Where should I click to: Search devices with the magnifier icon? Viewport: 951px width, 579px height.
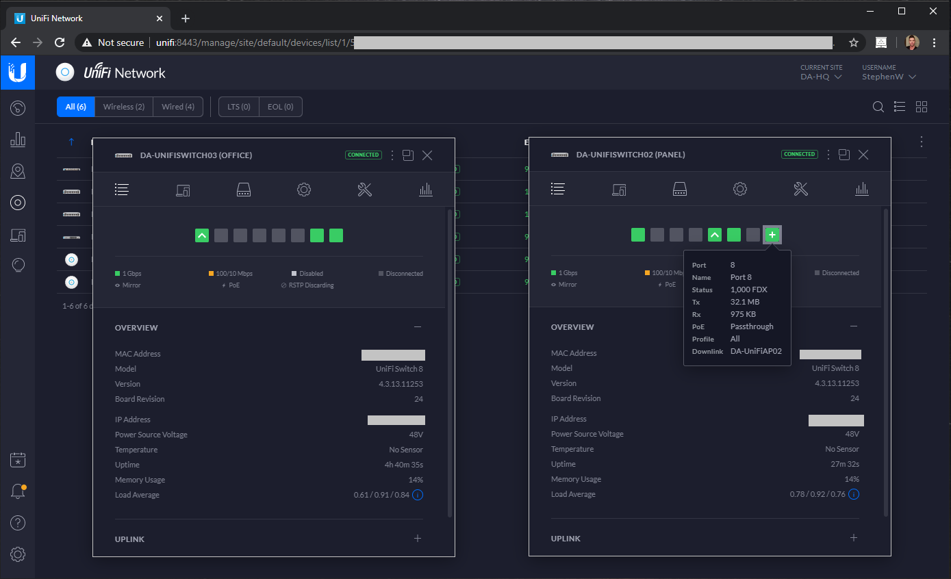point(878,107)
